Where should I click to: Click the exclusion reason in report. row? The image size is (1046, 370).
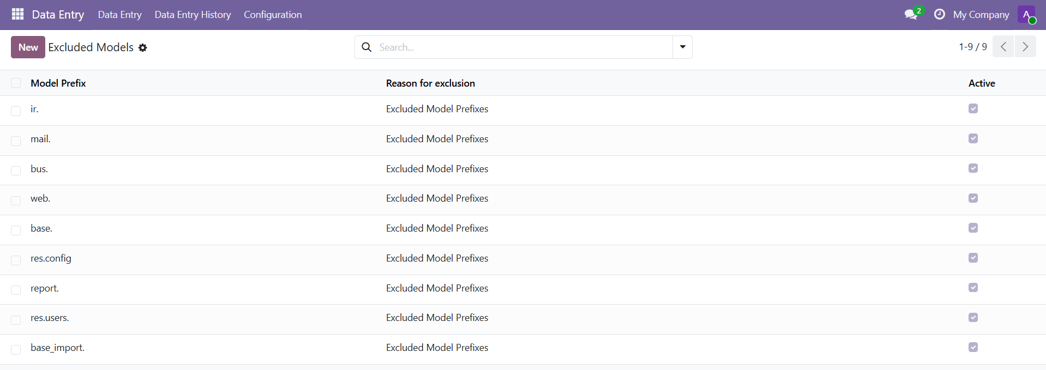click(x=437, y=288)
